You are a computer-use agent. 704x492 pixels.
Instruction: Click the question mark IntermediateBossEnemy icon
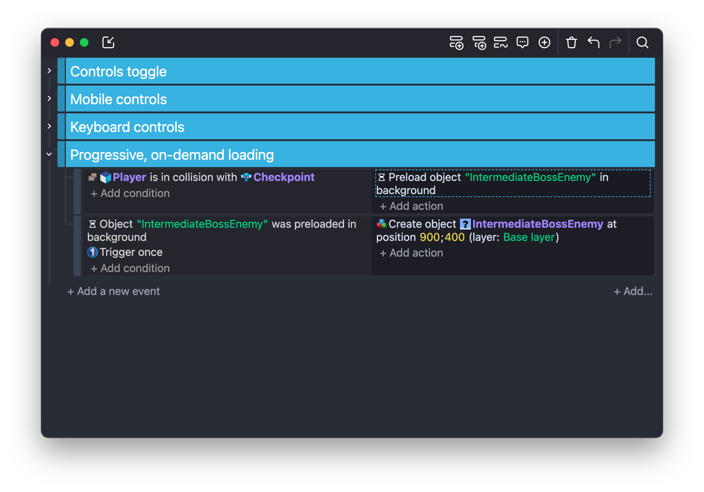(465, 224)
